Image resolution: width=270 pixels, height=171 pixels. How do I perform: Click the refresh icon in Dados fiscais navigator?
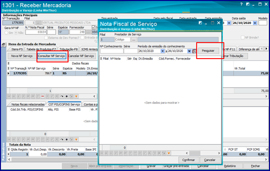click(x=62, y=96)
